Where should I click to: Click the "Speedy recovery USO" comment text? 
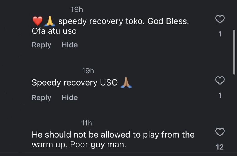tap(75, 83)
